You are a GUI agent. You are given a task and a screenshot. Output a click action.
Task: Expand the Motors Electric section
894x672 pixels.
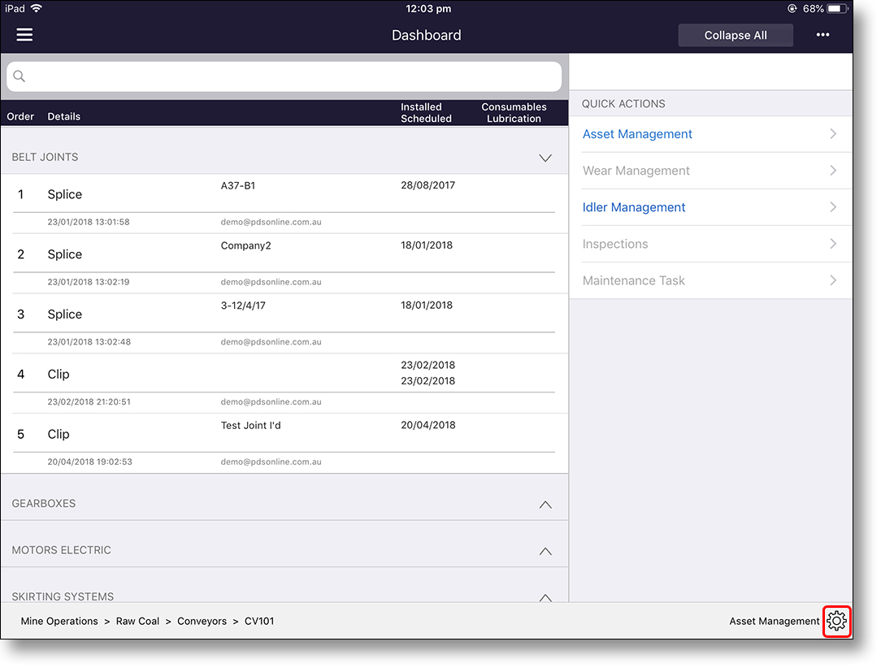click(x=545, y=551)
